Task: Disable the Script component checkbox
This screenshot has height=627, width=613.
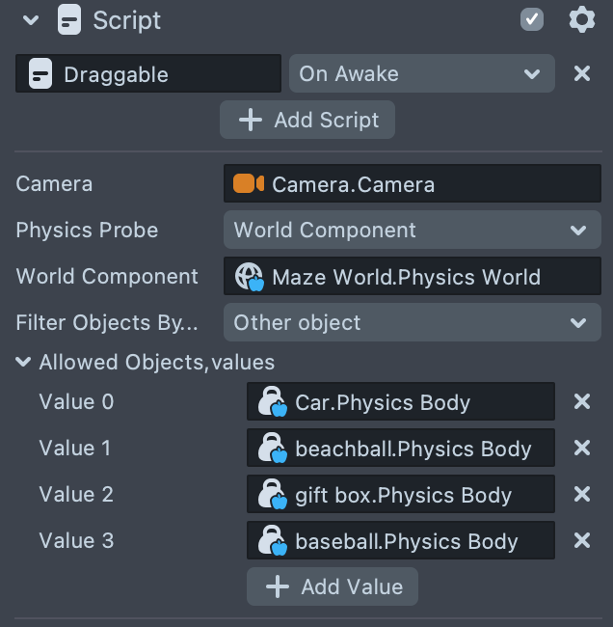Action: tap(532, 19)
